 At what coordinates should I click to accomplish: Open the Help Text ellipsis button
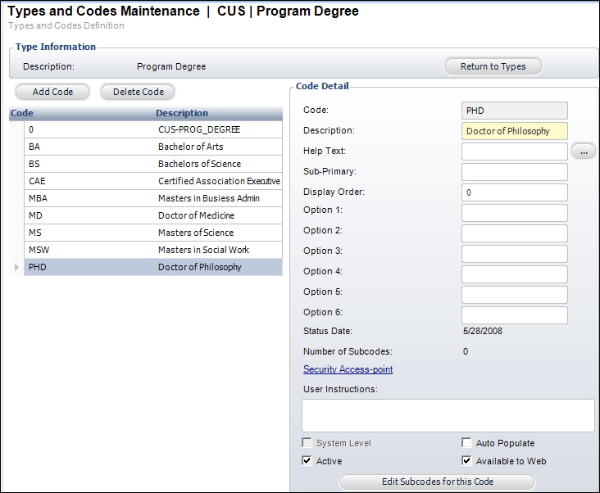(x=584, y=152)
